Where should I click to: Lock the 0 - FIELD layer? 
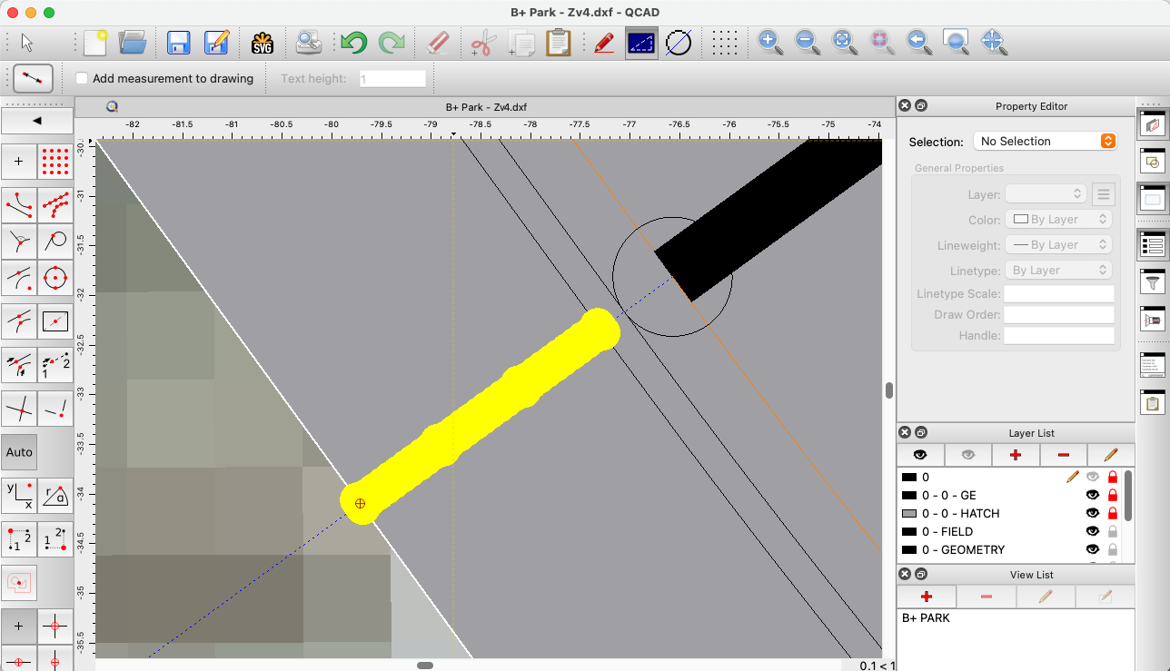pos(1113,531)
